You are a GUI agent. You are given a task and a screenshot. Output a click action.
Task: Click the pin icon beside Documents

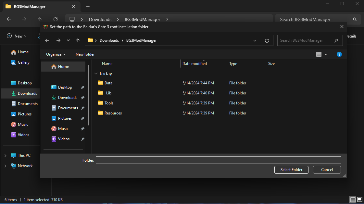(x=83, y=108)
